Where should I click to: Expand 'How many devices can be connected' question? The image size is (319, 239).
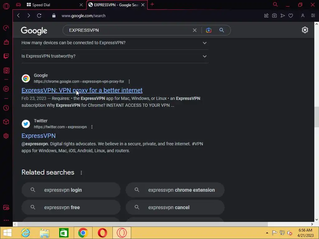115,43
